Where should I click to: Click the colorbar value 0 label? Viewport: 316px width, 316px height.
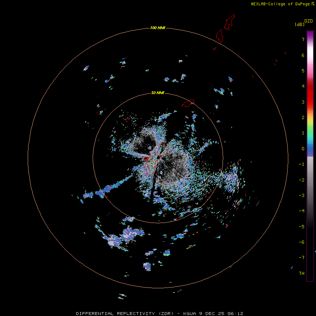pos(303,149)
